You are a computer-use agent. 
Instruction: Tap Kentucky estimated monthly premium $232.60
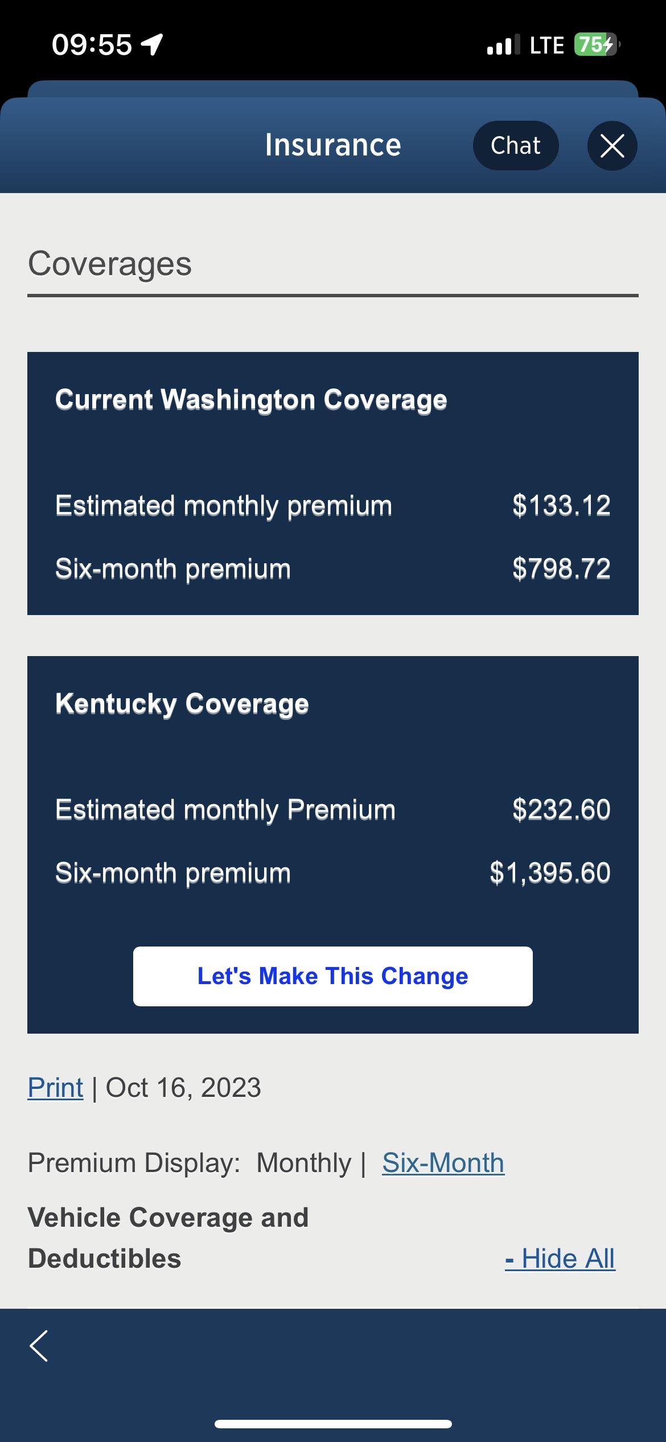pyautogui.click(x=561, y=809)
